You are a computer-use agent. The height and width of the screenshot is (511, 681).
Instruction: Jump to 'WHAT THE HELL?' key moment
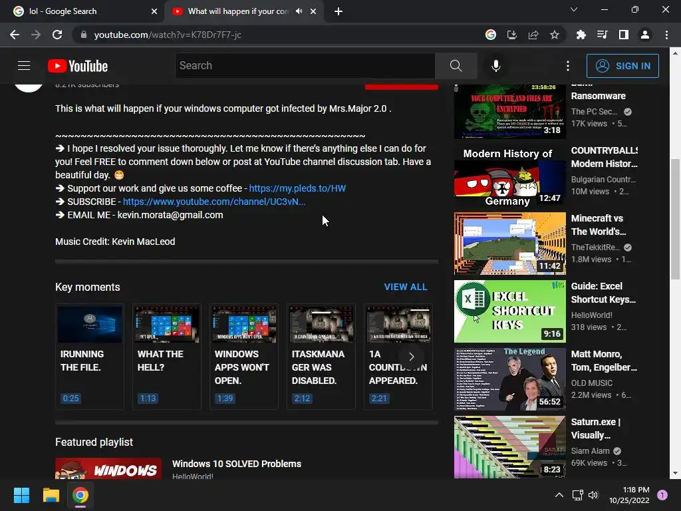pos(167,357)
